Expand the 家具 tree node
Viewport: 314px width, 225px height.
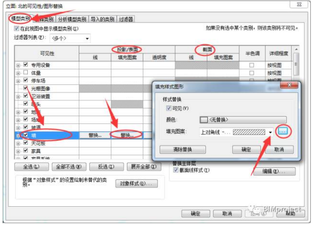click(18, 152)
